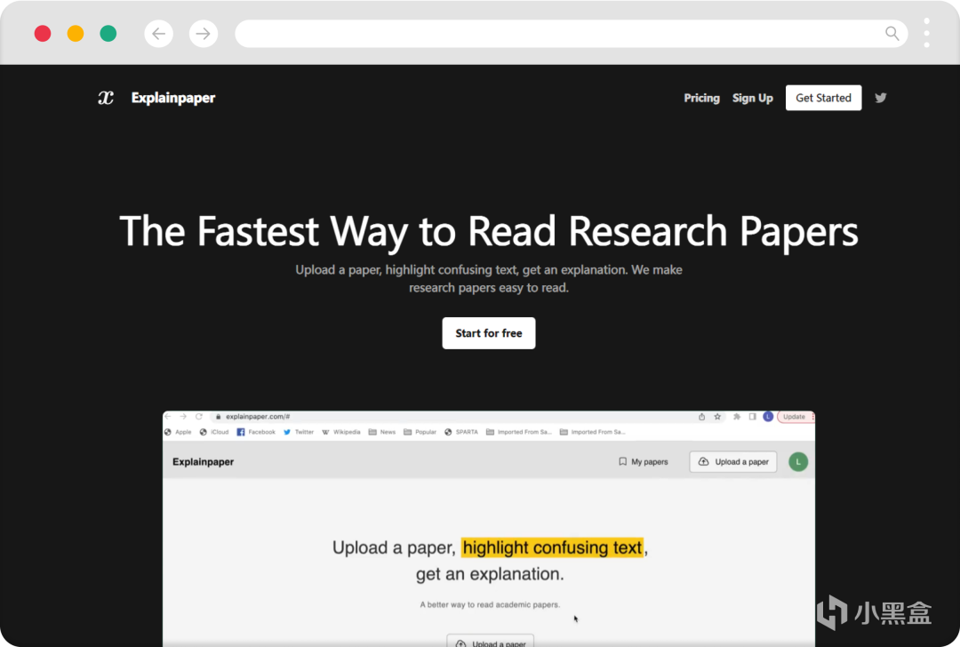Lock icon beside explainpaper.com URL in preview
This screenshot has height=647, width=960.
tap(218, 416)
